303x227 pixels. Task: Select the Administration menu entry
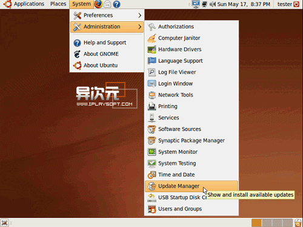(x=107, y=27)
